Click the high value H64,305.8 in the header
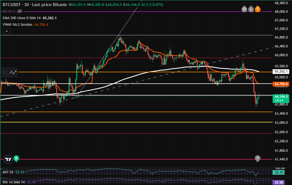 95,5
